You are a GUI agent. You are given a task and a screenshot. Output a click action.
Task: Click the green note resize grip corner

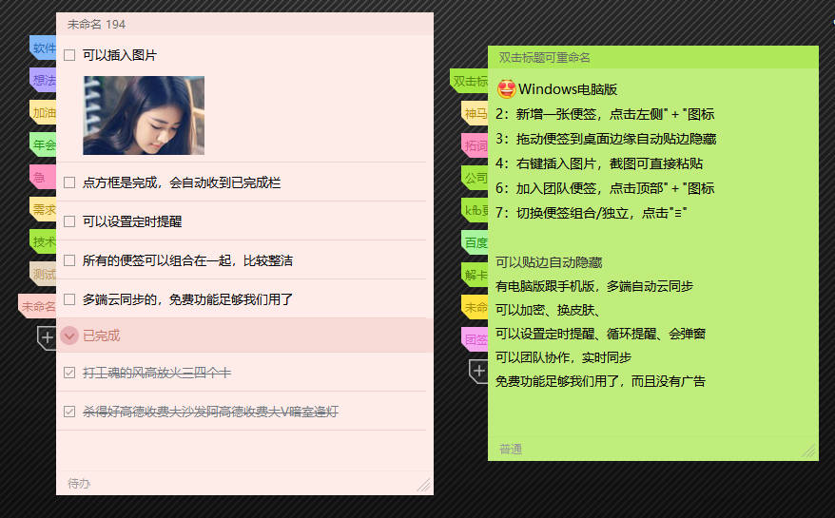pos(809,451)
